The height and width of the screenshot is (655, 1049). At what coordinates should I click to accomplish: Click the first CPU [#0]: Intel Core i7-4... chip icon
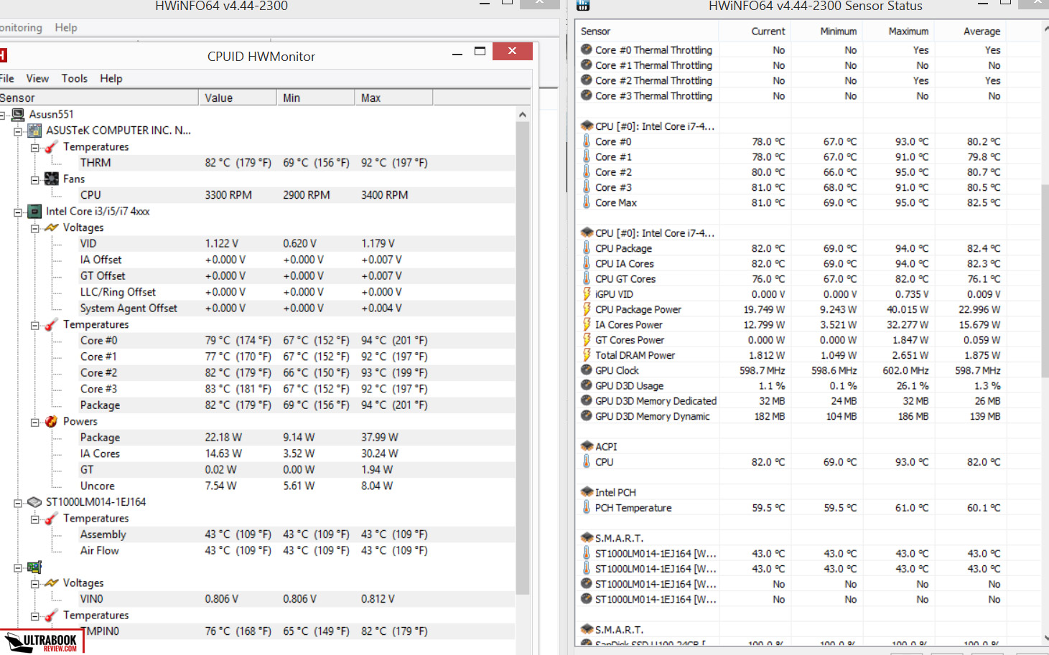pyautogui.click(x=587, y=126)
